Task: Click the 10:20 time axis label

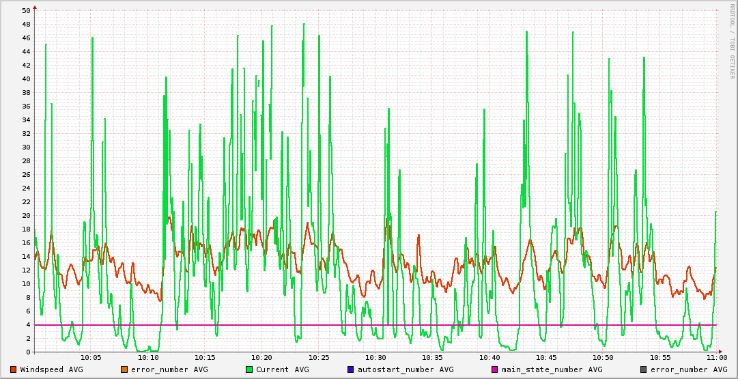Action: (261, 358)
